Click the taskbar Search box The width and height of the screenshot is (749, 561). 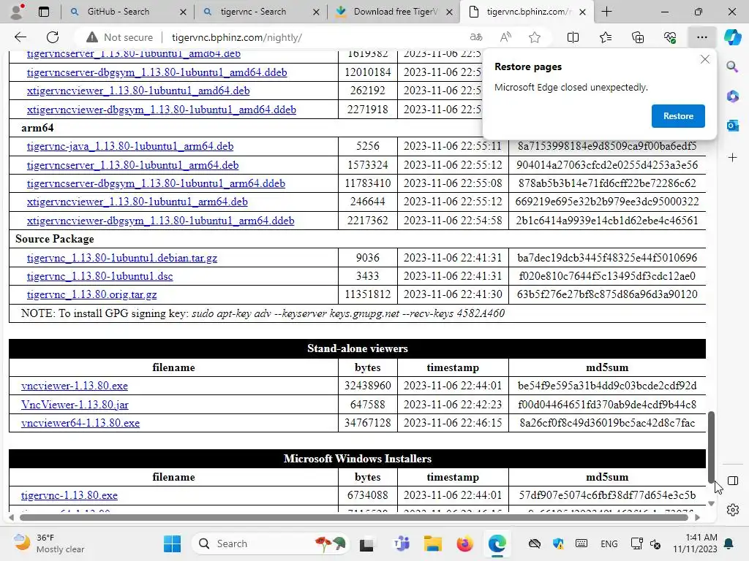click(270, 543)
